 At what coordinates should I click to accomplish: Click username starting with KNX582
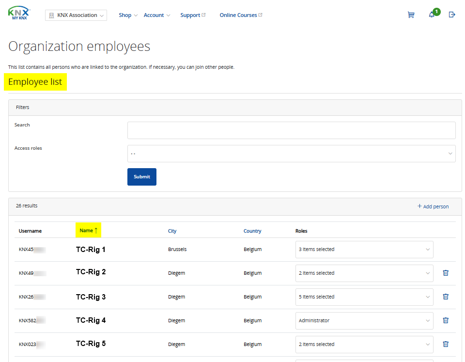(x=32, y=320)
